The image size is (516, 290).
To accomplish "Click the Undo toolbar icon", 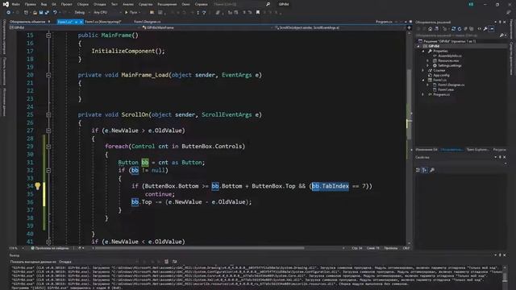I will coord(55,13).
